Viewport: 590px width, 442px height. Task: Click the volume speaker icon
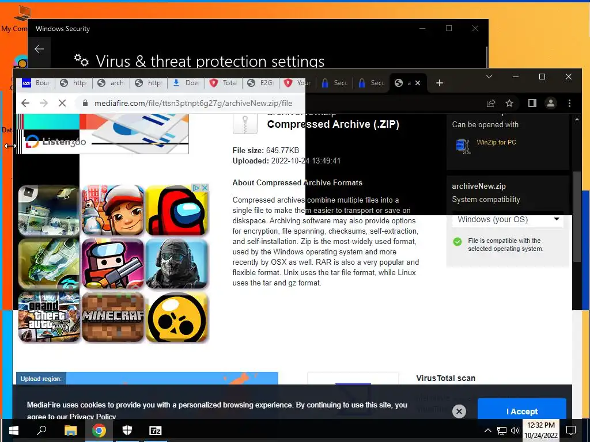coord(515,430)
